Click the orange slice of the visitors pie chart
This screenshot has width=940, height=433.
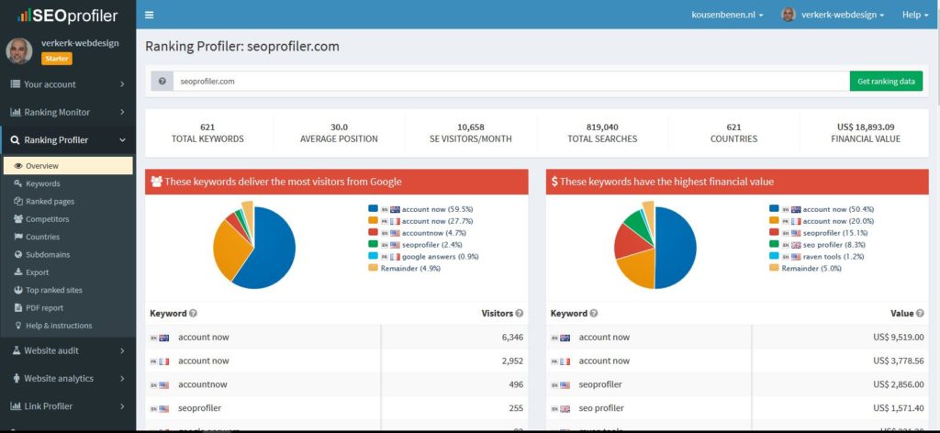tap(229, 251)
